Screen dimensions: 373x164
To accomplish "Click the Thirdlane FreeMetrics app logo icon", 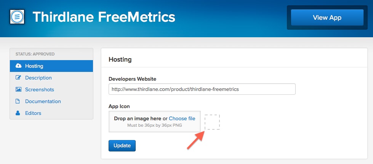I will (17, 17).
